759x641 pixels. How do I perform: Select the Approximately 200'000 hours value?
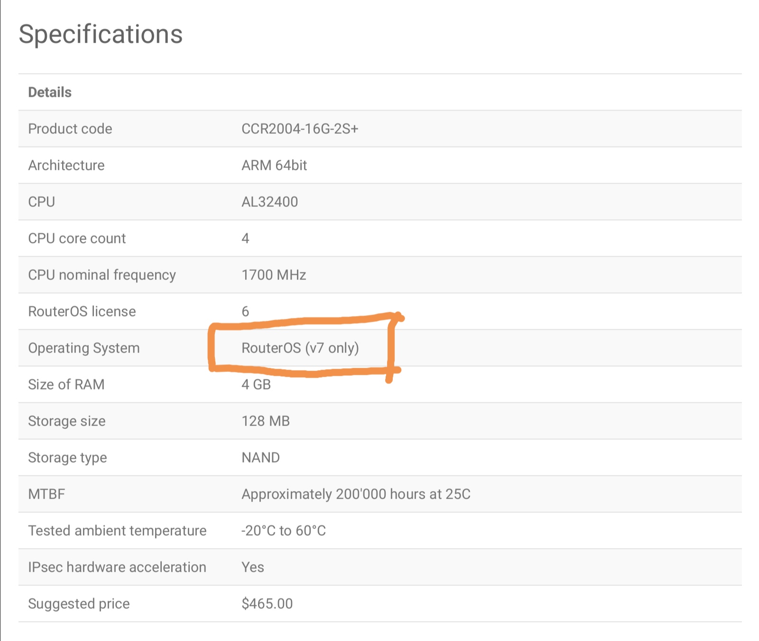click(x=356, y=494)
